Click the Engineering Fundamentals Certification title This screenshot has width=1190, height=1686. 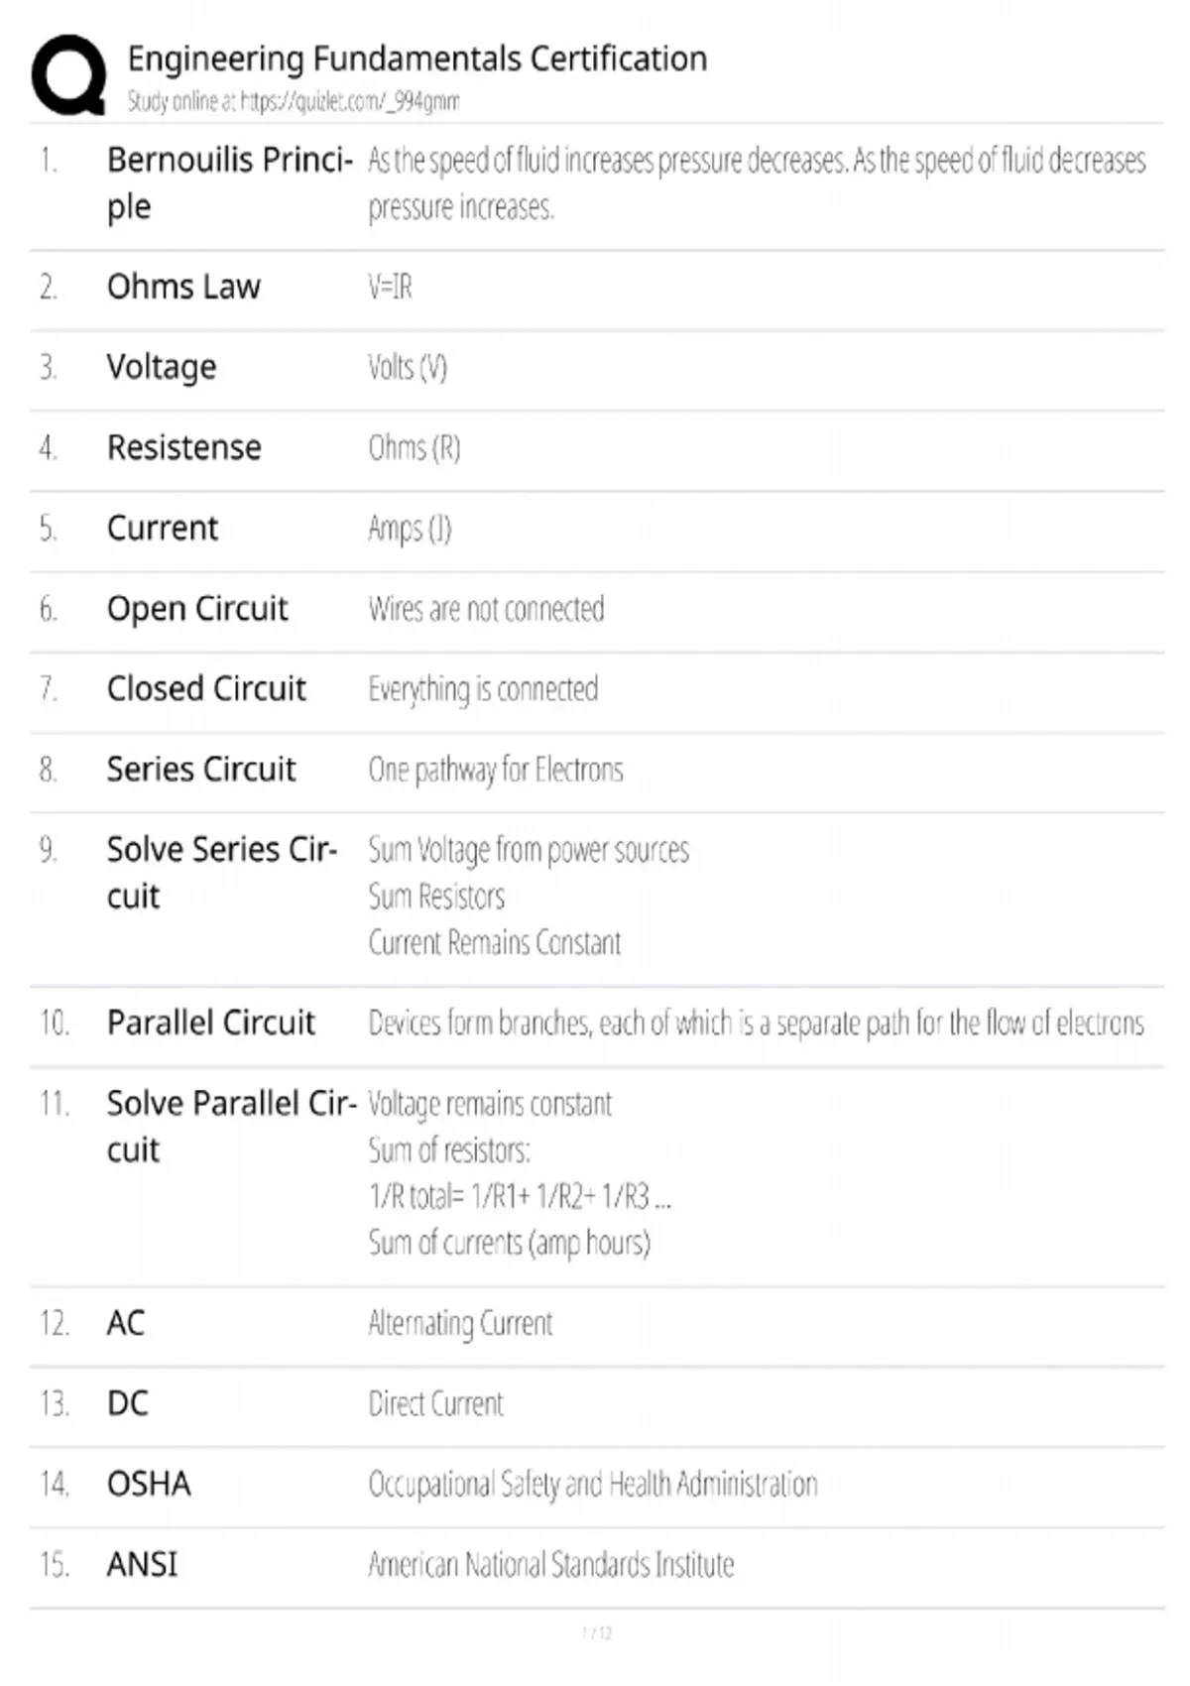point(416,59)
